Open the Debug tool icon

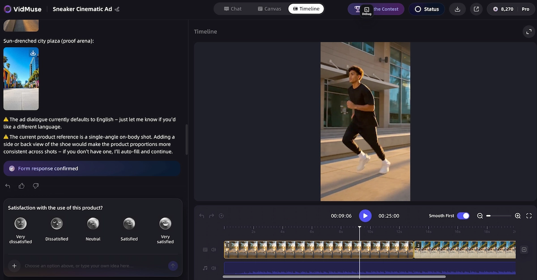coord(367,10)
